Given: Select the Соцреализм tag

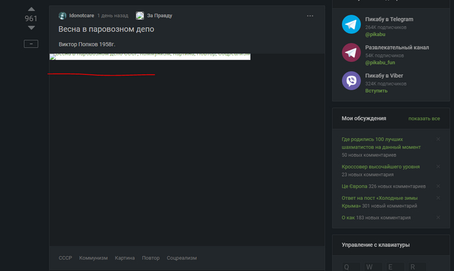Looking at the screenshot, I should [x=182, y=258].
